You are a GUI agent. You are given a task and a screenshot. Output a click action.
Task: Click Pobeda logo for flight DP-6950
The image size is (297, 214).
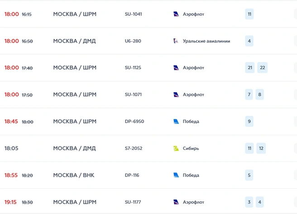pyautogui.click(x=176, y=121)
